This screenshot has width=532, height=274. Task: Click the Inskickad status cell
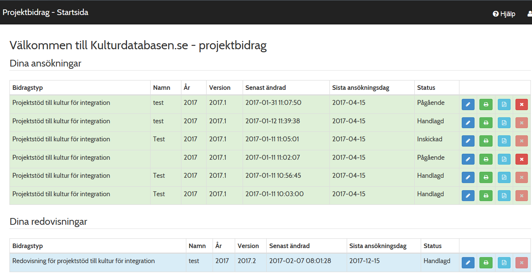(430, 139)
